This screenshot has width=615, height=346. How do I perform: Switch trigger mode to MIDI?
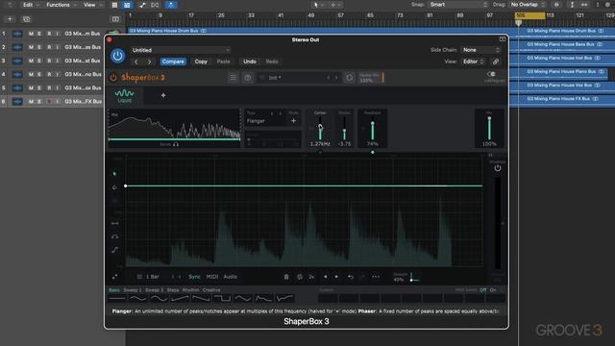point(212,277)
